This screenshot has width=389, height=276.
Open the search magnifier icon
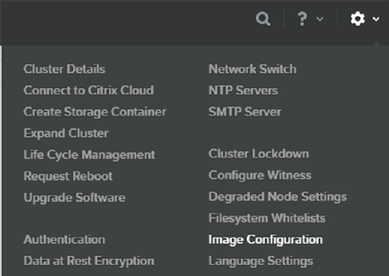pos(263,19)
